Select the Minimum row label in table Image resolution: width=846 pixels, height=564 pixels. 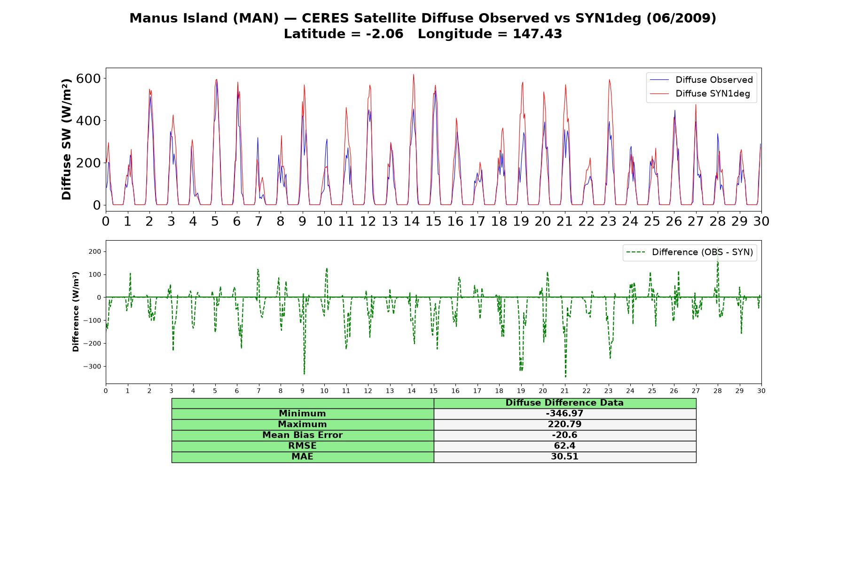pos(302,414)
